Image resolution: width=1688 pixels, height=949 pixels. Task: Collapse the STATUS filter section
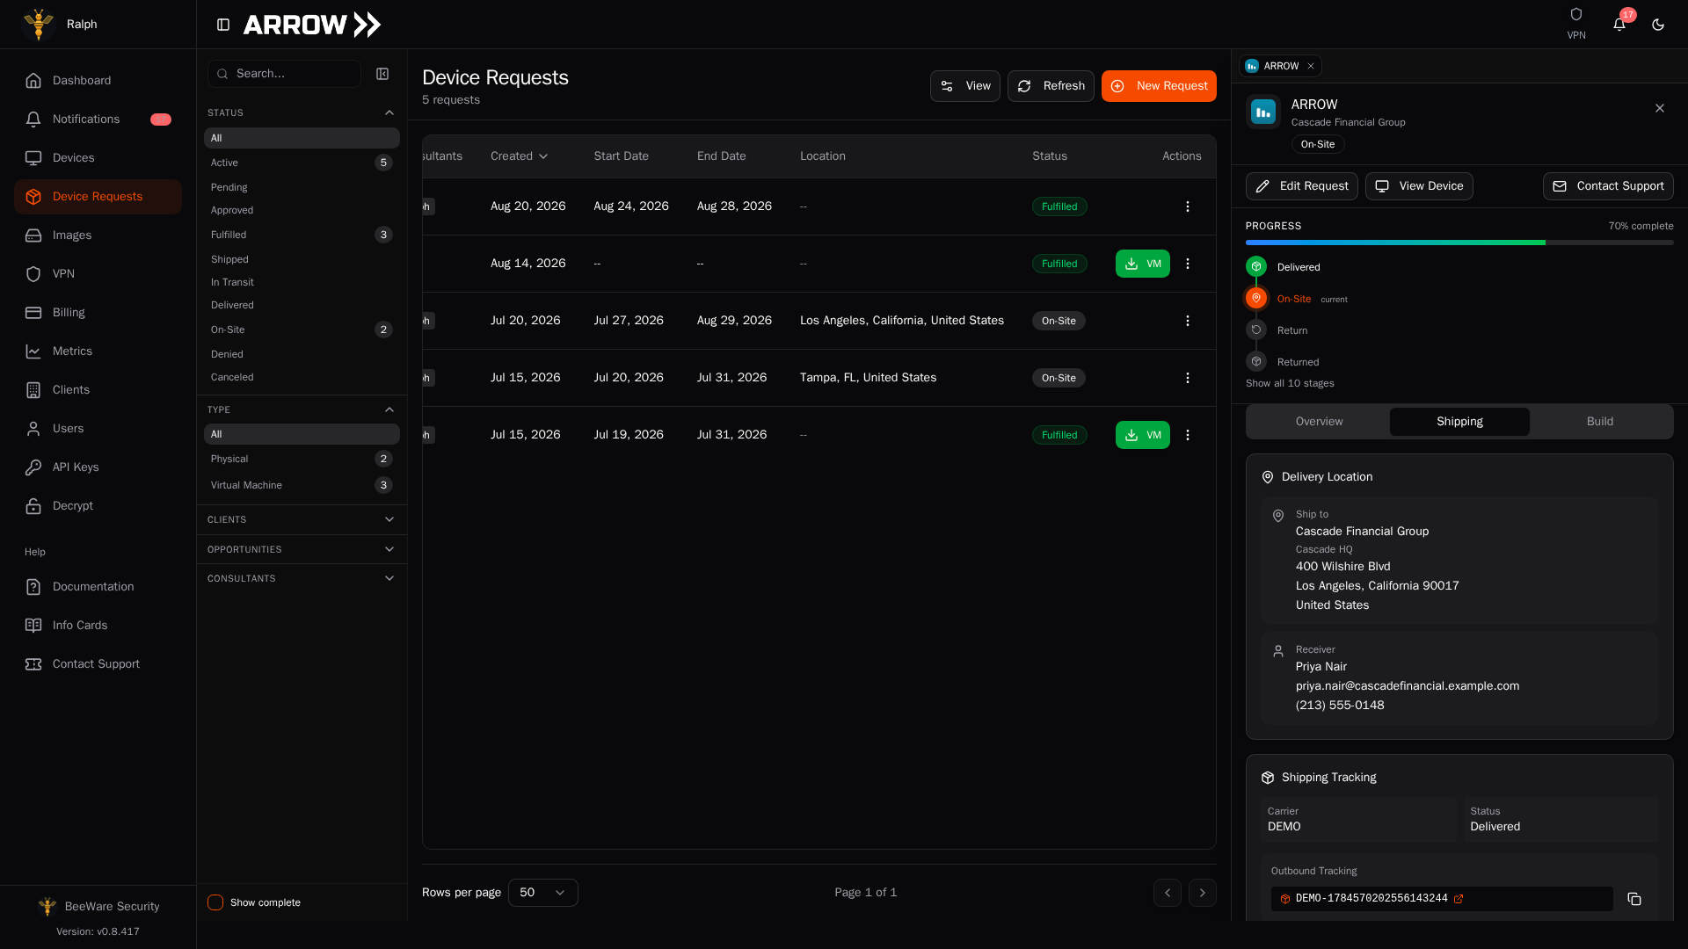(x=302, y=112)
